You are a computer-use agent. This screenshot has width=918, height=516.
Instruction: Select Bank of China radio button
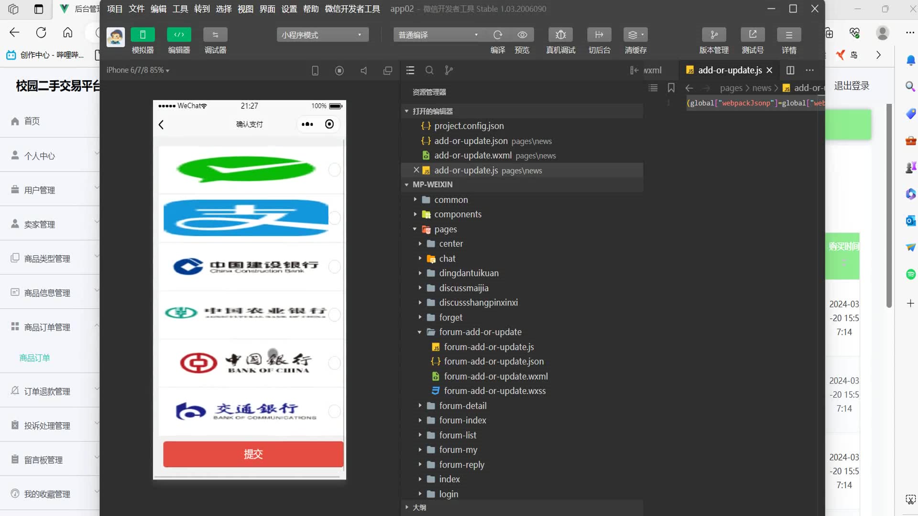point(334,363)
